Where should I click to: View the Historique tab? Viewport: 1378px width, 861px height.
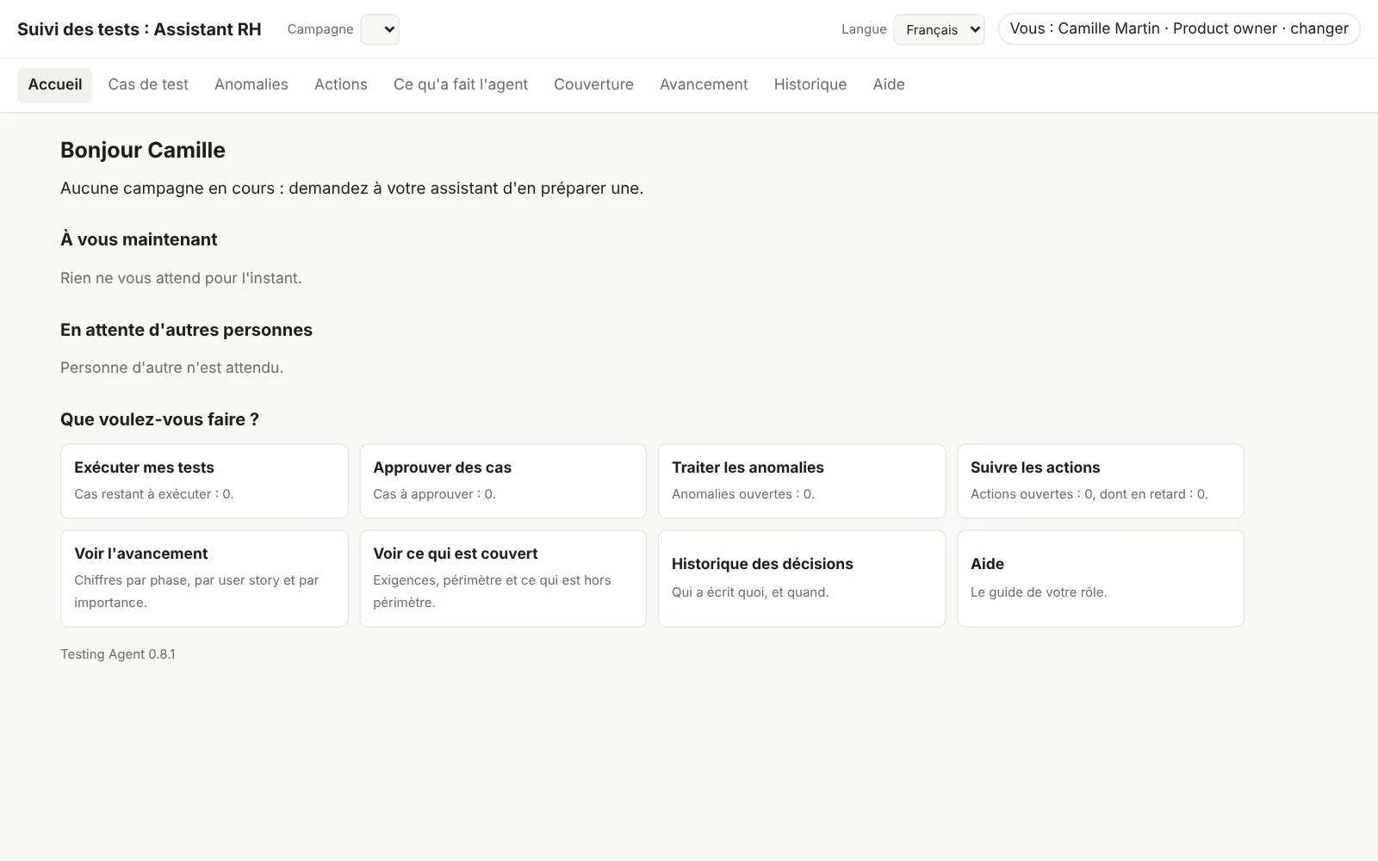point(810,84)
